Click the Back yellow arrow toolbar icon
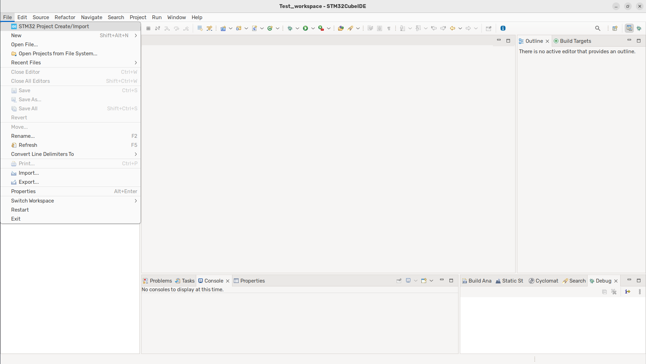 (x=453, y=29)
